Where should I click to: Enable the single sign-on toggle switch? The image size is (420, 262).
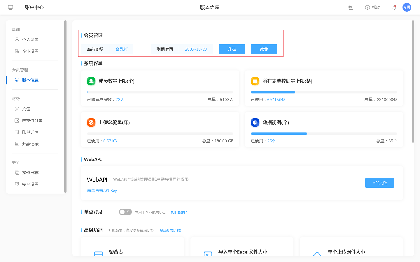(x=125, y=212)
